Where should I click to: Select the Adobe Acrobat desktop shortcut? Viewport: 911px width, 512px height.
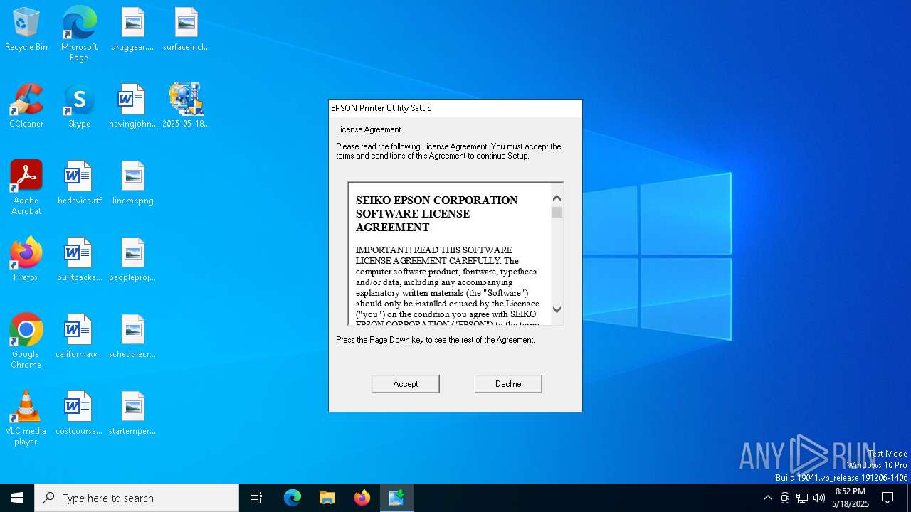tap(26, 188)
